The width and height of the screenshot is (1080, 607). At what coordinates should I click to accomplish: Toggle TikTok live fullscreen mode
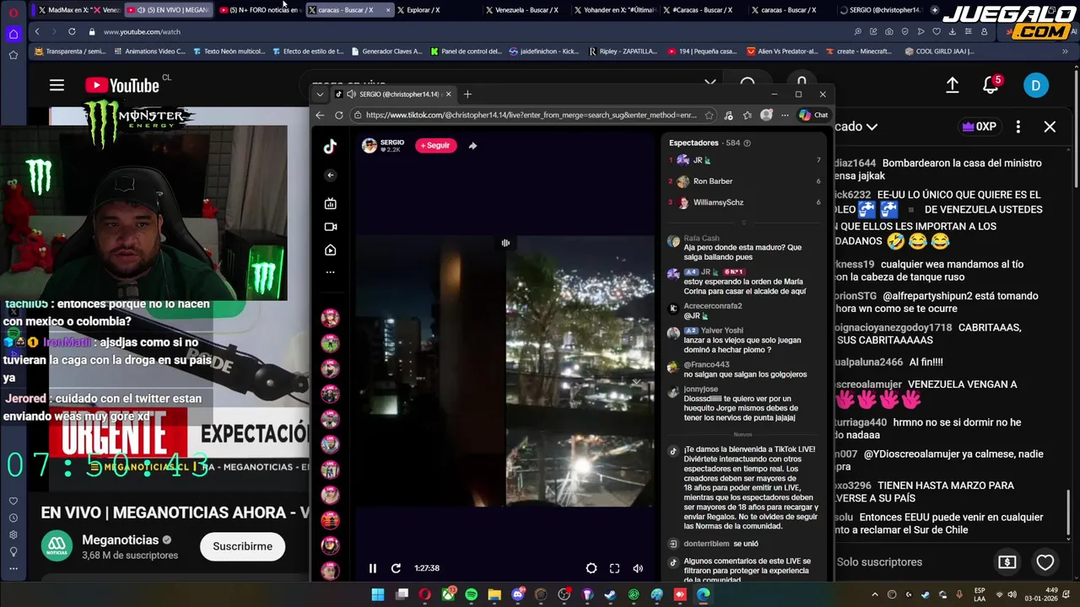(x=614, y=568)
